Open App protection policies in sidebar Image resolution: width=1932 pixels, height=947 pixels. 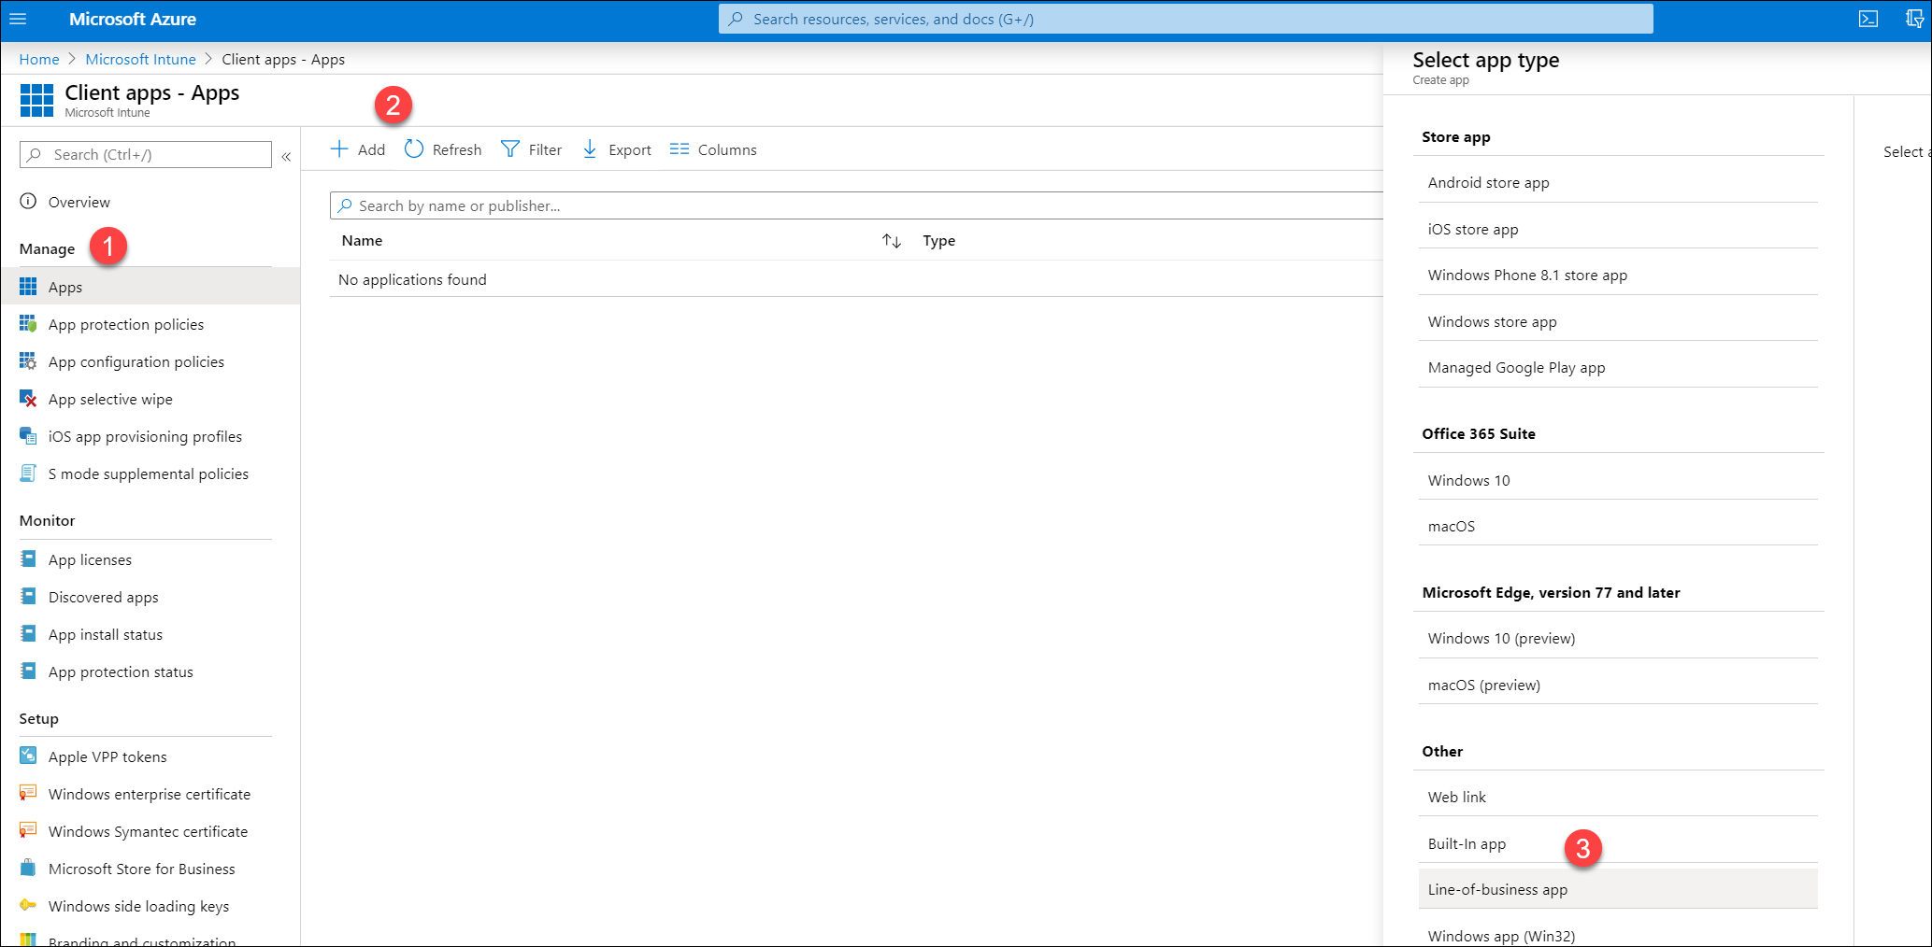coord(125,324)
